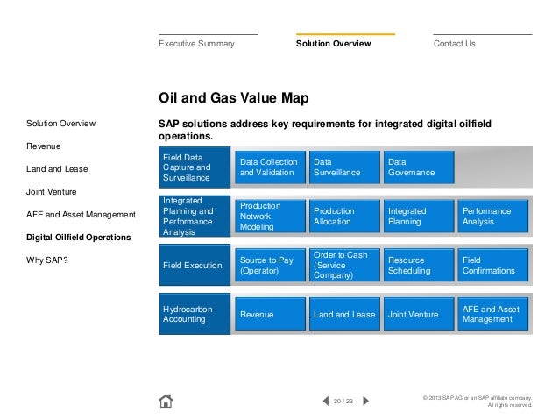Viewport: 559px width, 420px height.
Task: Open the Data Governance tile
Action: 419,167
